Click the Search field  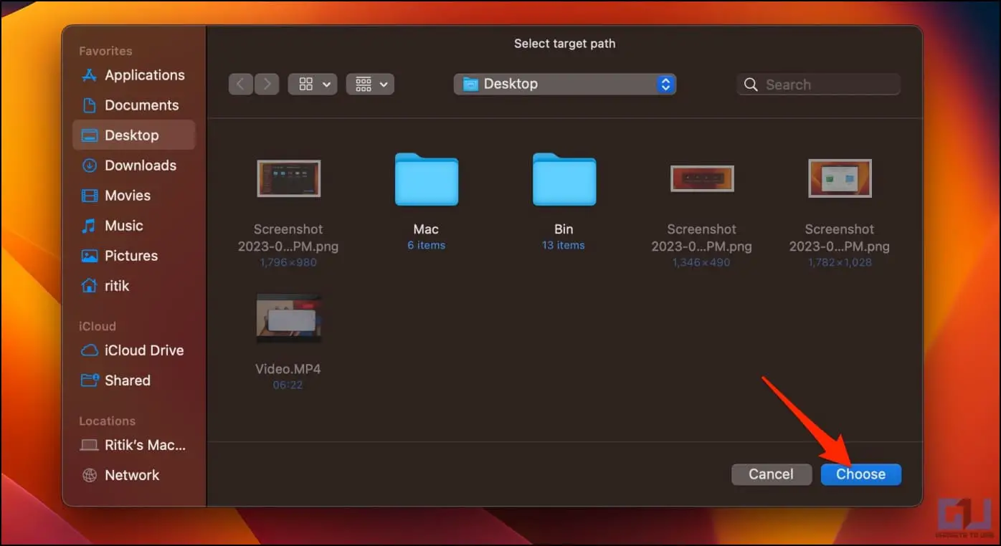[818, 85]
